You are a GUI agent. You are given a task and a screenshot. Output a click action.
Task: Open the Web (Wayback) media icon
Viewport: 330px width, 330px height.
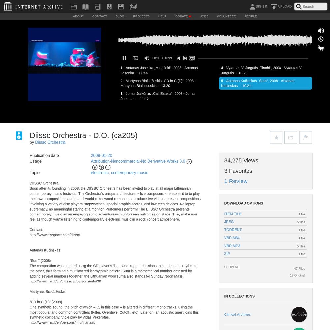[74, 7]
